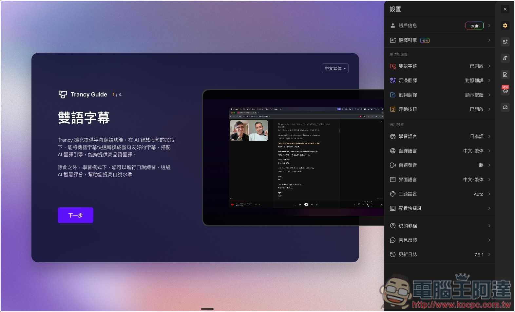The height and width of the screenshot is (312, 515).
Task: Click 中文-繁体 value in 界面語言 row
Action: pos(473,180)
